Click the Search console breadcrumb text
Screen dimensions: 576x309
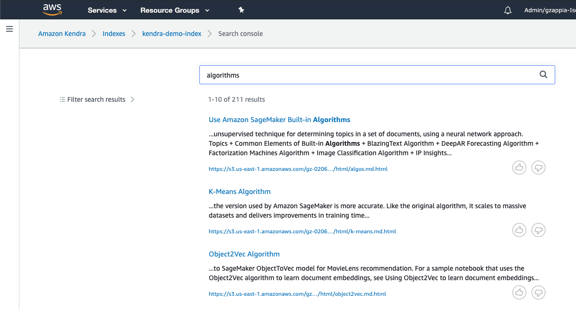pyautogui.click(x=241, y=34)
